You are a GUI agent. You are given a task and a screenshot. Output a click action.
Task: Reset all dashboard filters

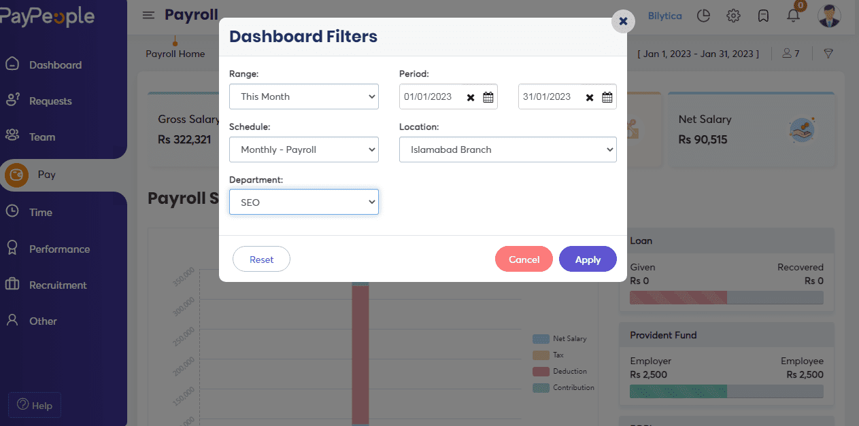[261, 260]
